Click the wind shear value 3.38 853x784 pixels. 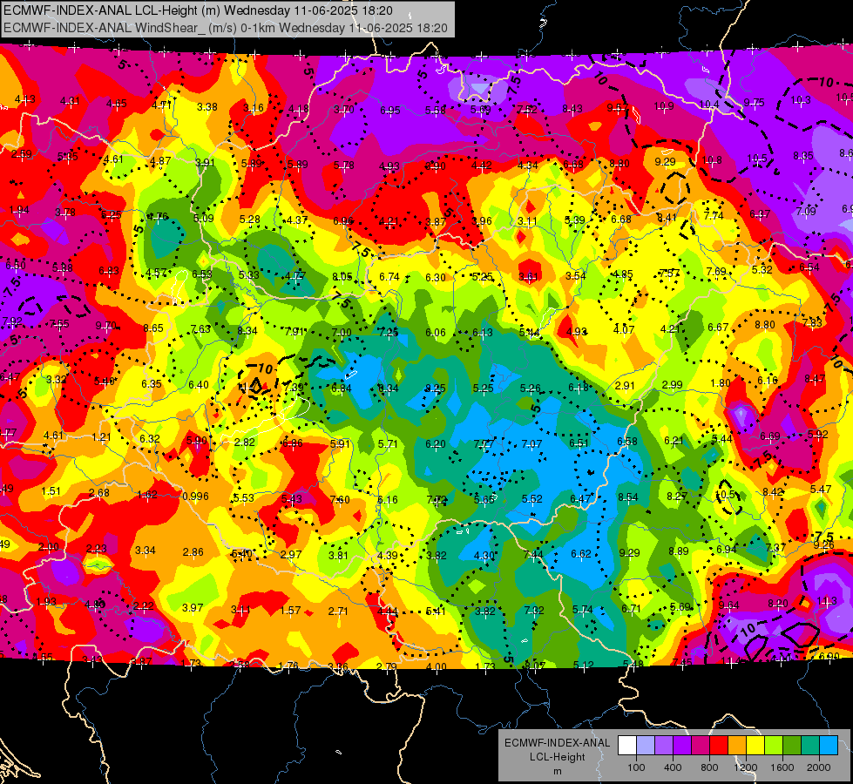point(207,106)
